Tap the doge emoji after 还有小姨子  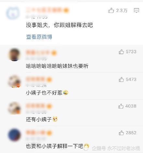point(55,119)
